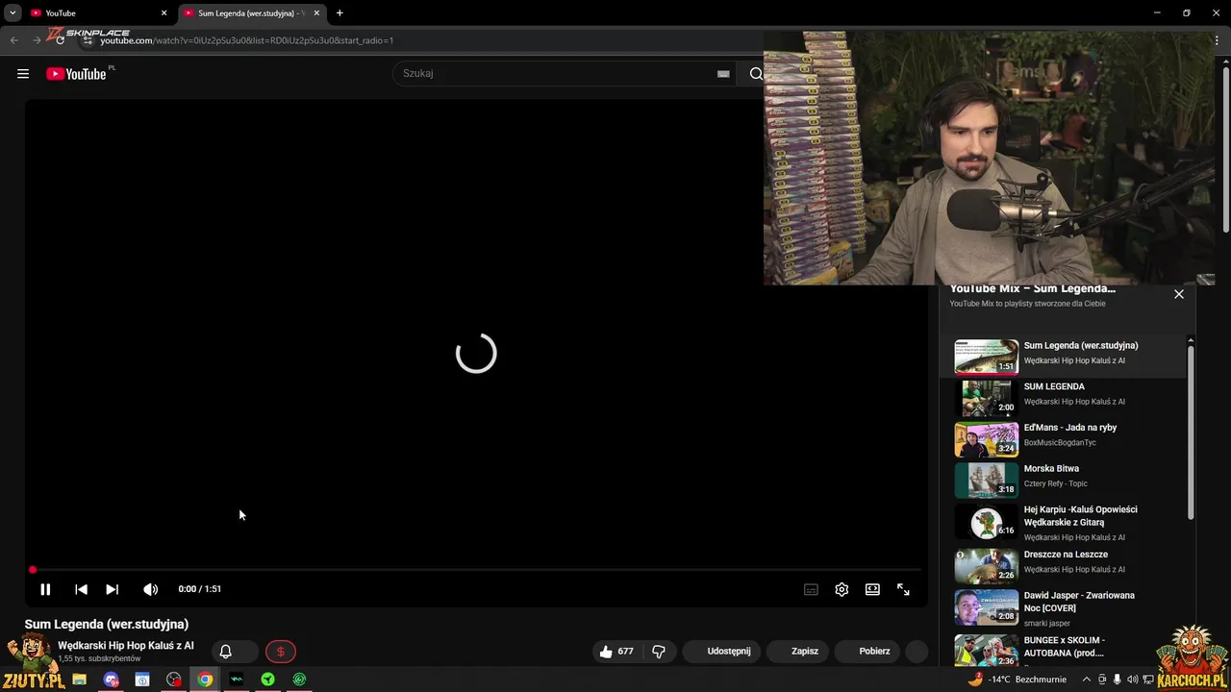Open Dawid Jasper - Zwariowana Noc cover

click(1066, 608)
